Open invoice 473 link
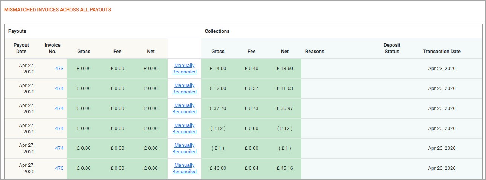Image resolution: width=486 pixels, height=180 pixels. (x=59, y=69)
